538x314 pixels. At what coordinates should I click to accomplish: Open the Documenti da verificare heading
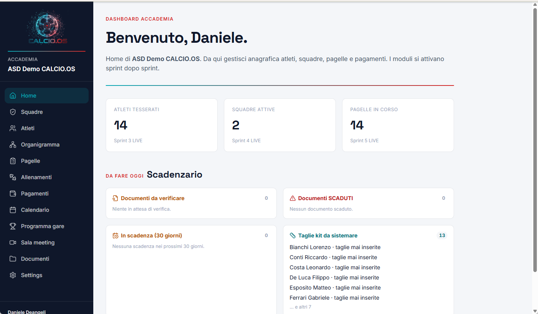[152, 198]
